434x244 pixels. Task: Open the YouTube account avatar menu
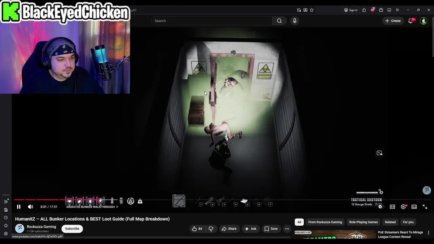(x=423, y=21)
